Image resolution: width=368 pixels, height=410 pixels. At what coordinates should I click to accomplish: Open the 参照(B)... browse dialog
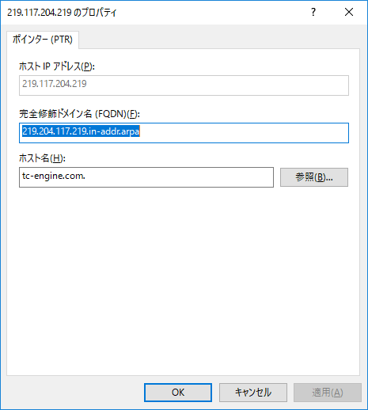pyautogui.click(x=314, y=177)
